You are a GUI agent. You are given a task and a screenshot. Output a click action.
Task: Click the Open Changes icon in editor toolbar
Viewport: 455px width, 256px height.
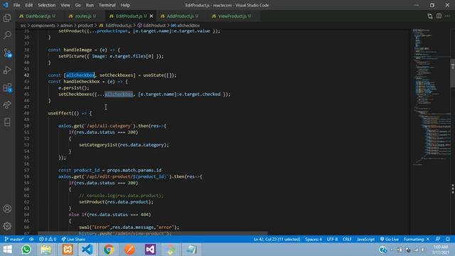(x=429, y=16)
